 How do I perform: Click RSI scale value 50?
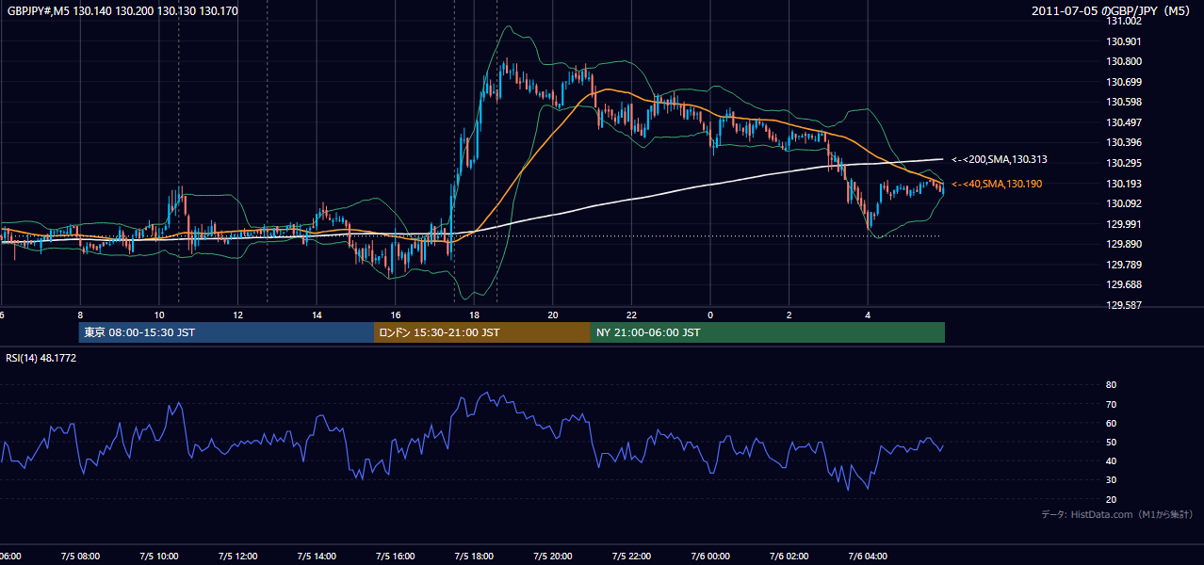pyautogui.click(x=1112, y=442)
